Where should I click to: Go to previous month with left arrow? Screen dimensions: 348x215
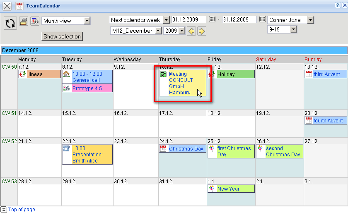click(191, 31)
